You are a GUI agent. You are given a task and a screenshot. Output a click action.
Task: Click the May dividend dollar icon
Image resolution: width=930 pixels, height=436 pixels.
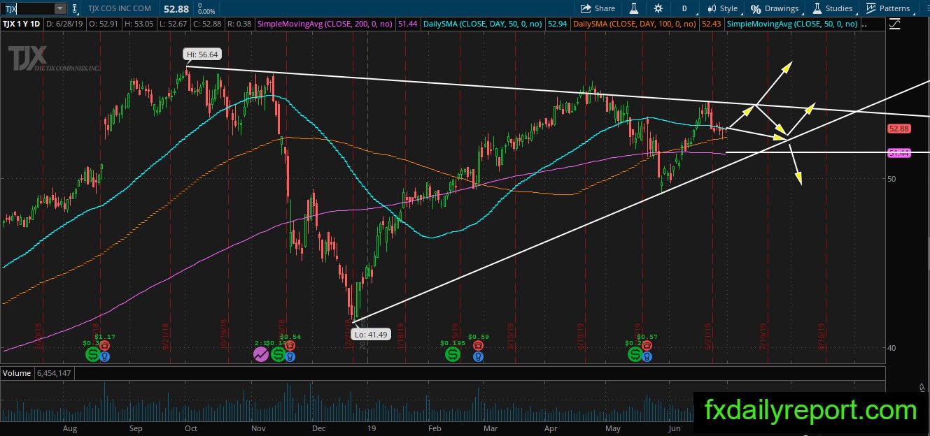pos(635,355)
